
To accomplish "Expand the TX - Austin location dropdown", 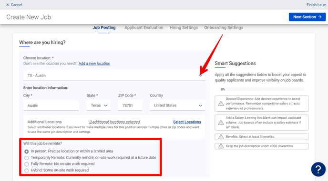I will click(114, 76).
